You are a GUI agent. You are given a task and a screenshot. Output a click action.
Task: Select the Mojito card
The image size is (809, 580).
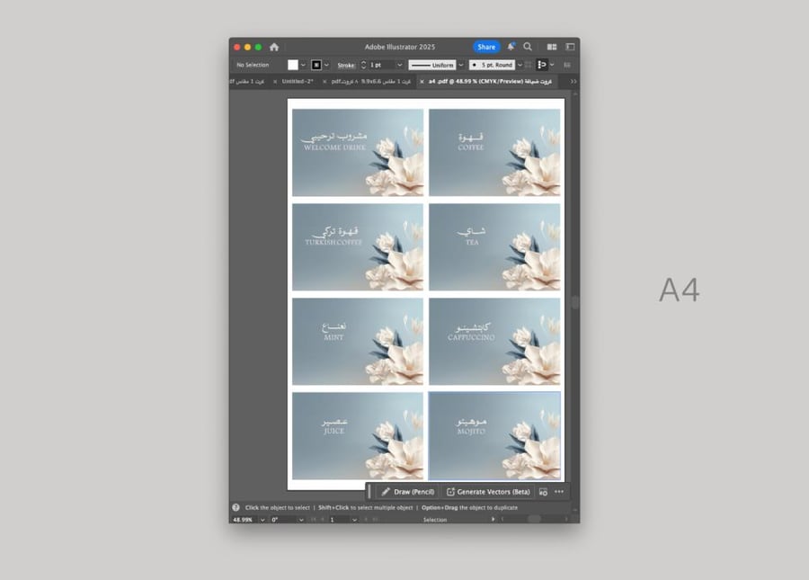tap(494, 436)
